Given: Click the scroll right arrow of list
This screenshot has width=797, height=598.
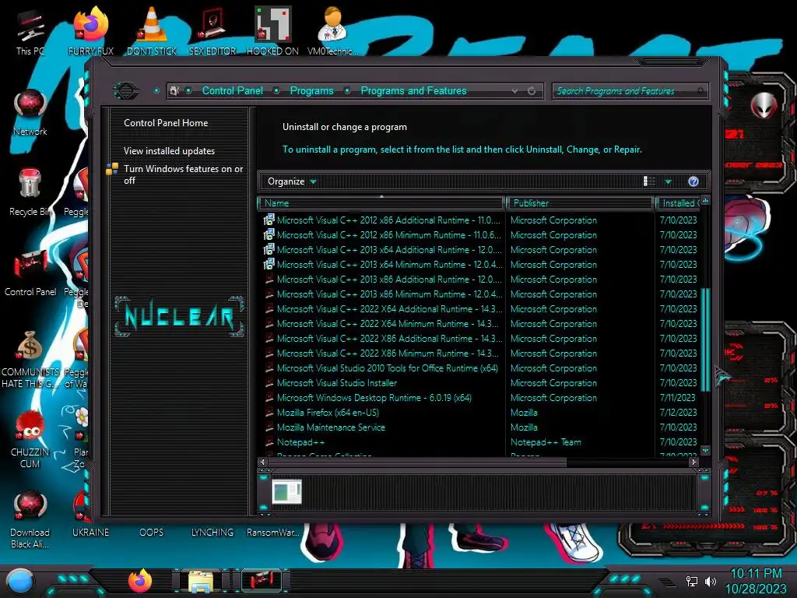Looking at the screenshot, I should [x=693, y=463].
